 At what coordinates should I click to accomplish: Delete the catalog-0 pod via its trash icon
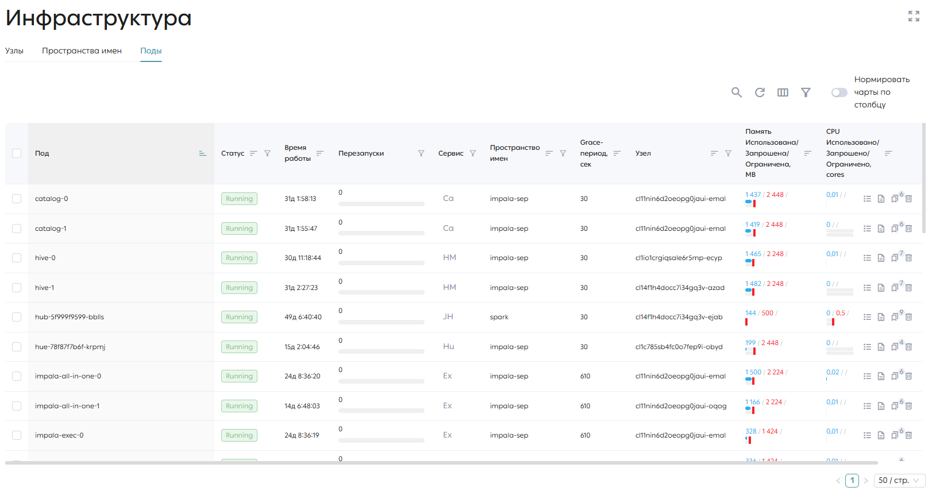point(908,199)
